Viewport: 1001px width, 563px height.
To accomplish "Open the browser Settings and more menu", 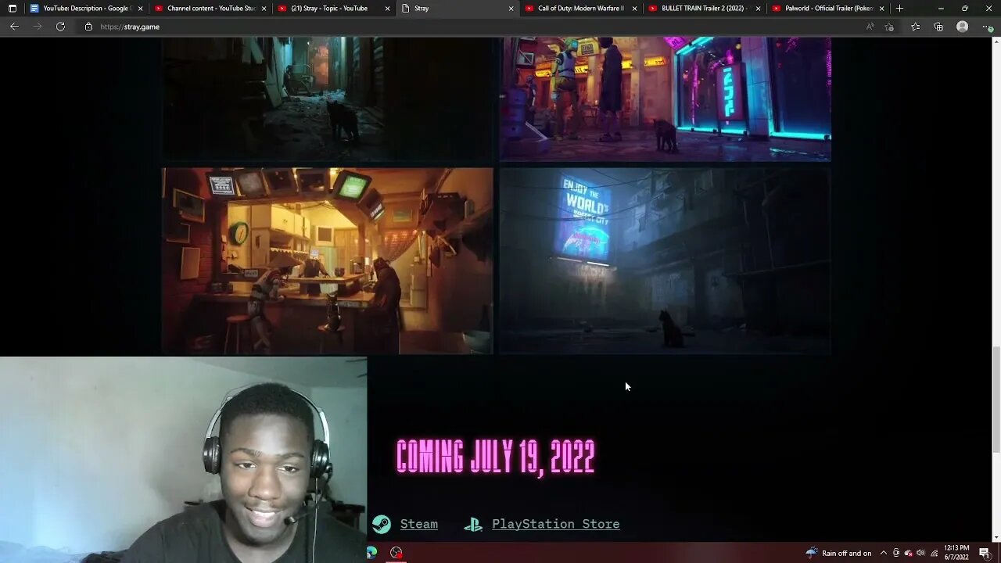I will tap(987, 27).
